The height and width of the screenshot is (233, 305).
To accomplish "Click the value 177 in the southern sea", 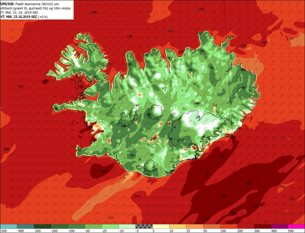I will (x=111, y=218).
